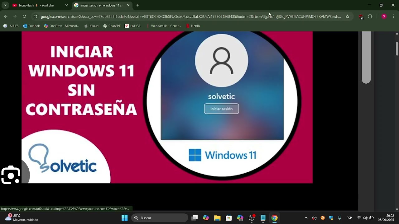Open the orange Avast tray icon
Viewport: 399px width, 224px height.
[323, 218]
